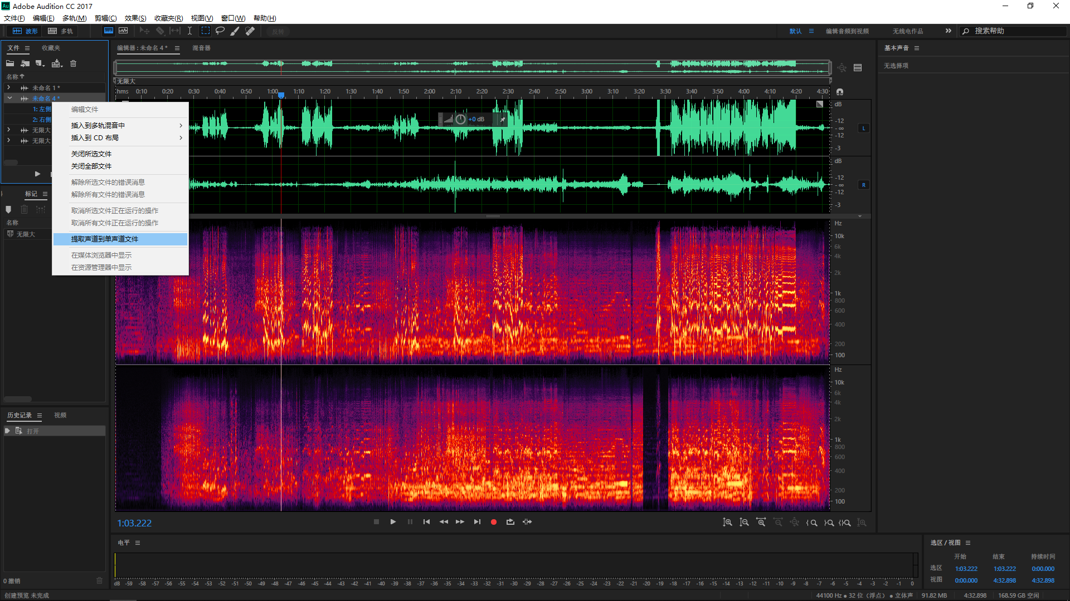Image resolution: width=1070 pixels, height=601 pixels.
Task: Switch to 多轨 multitrack view
Action: (61, 31)
